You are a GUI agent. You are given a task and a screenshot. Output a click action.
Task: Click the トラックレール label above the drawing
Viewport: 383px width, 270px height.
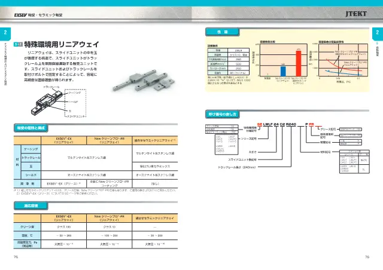coord(51,87)
